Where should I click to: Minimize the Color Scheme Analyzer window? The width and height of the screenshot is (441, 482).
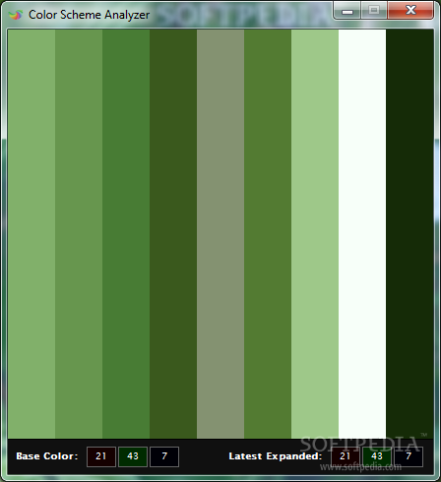coord(347,11)
